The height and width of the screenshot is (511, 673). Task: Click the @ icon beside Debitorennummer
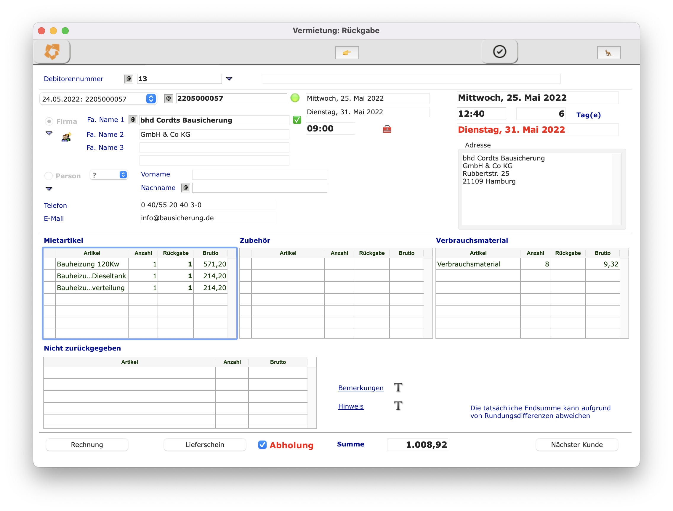[x=129, y=79]
